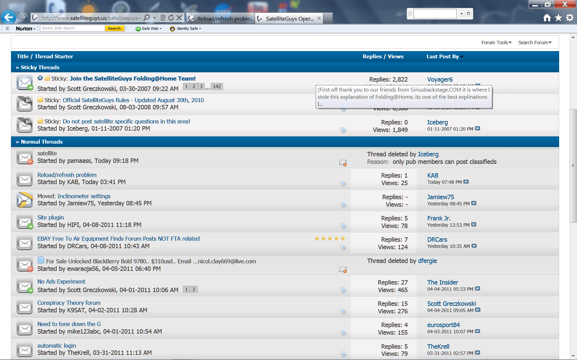577x360 pixels.
Task: Click tag icon on Site plugin row
Action: click(x=343, y=226)
